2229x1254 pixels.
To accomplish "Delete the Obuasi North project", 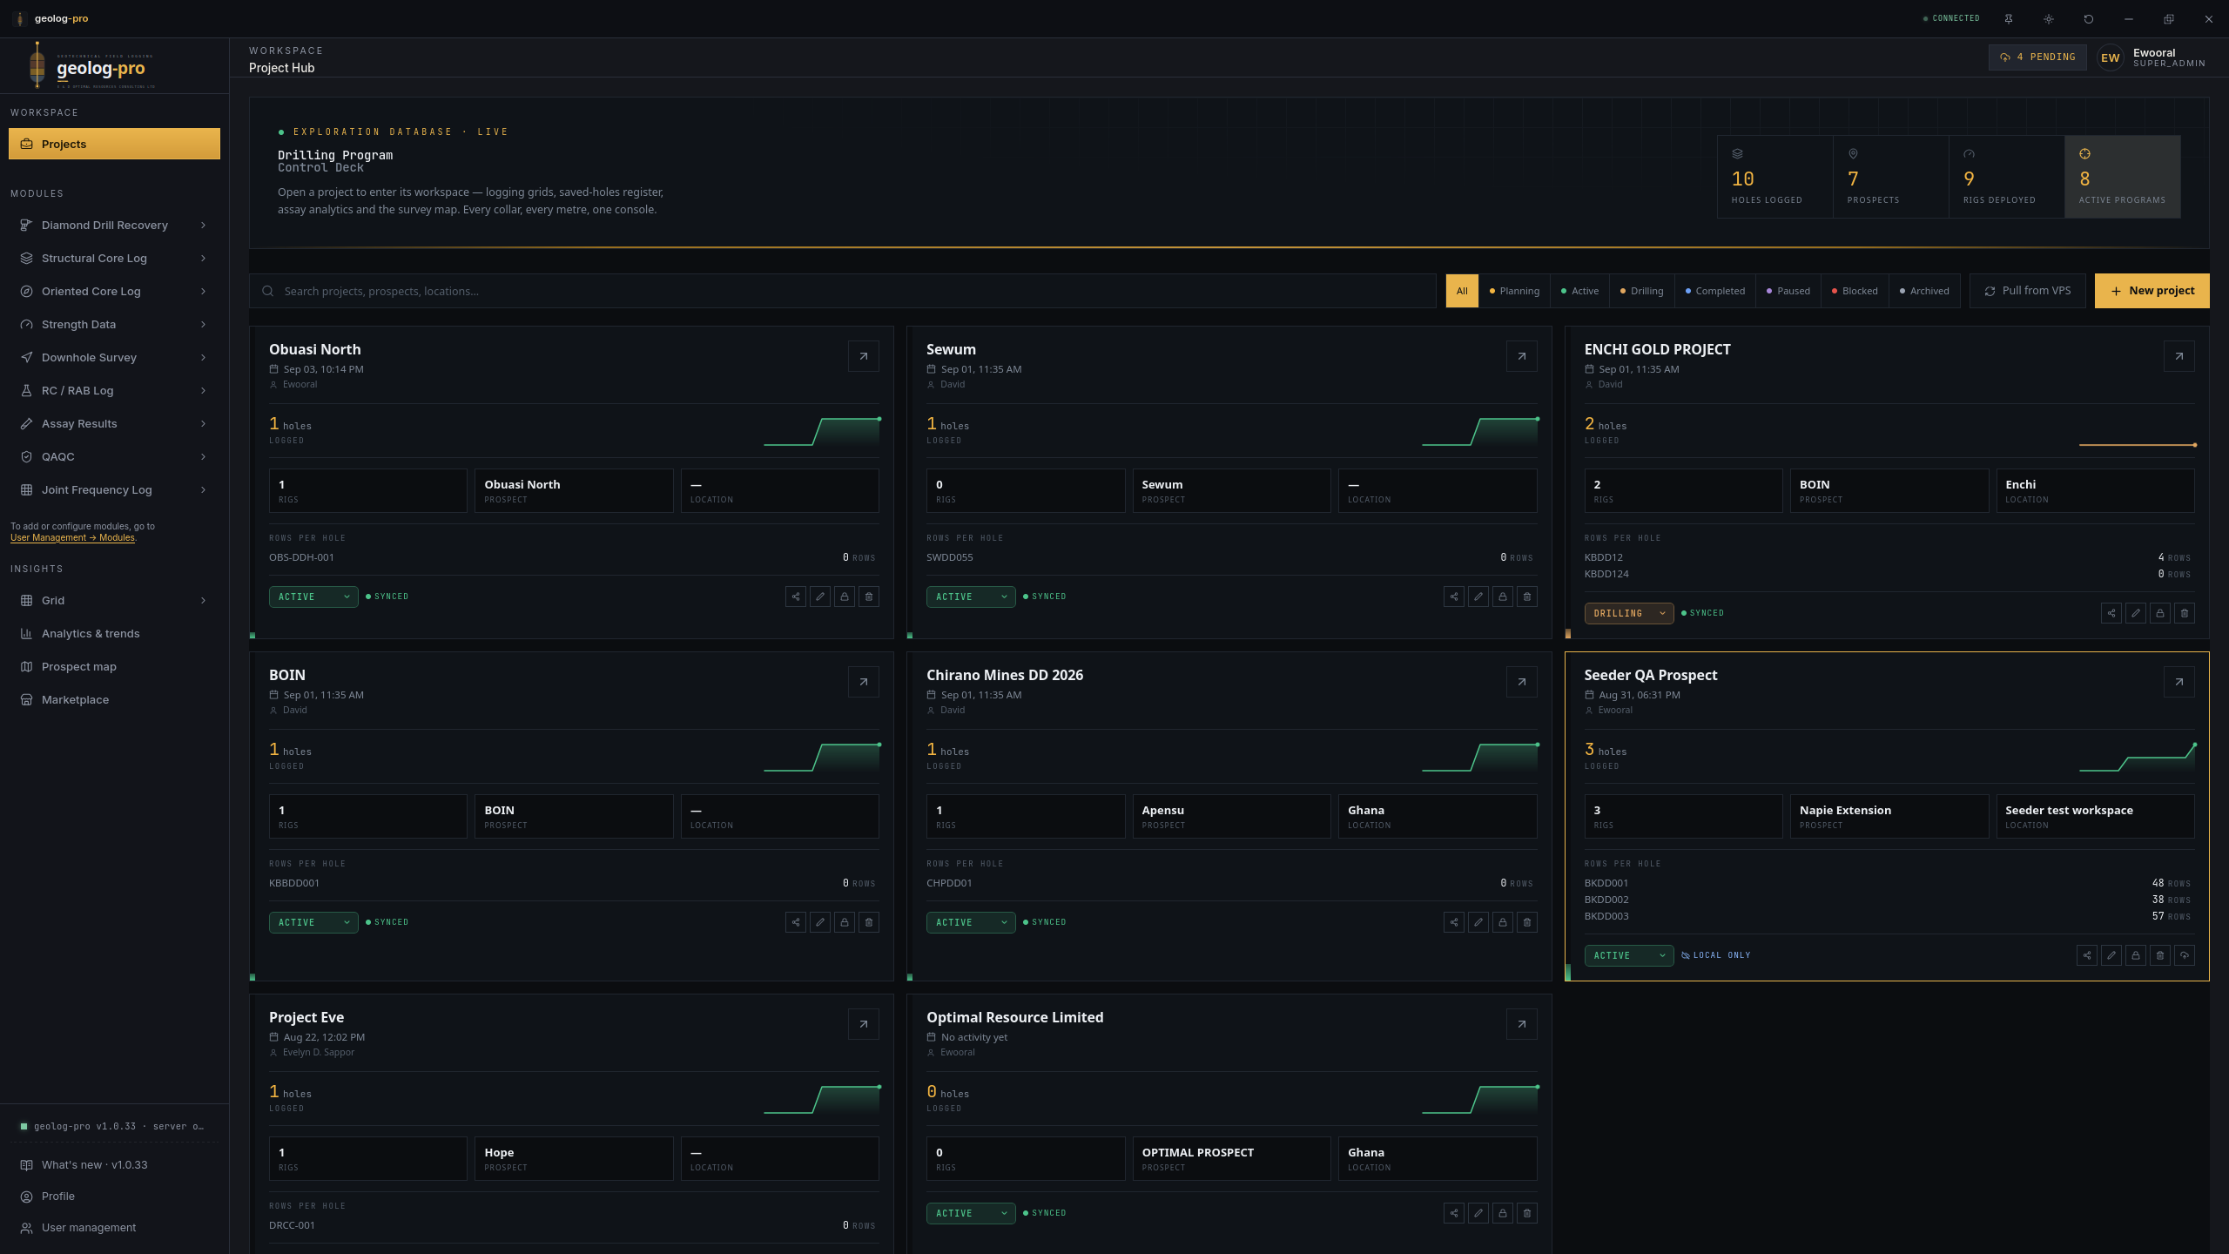I will (x=869, y=597).
